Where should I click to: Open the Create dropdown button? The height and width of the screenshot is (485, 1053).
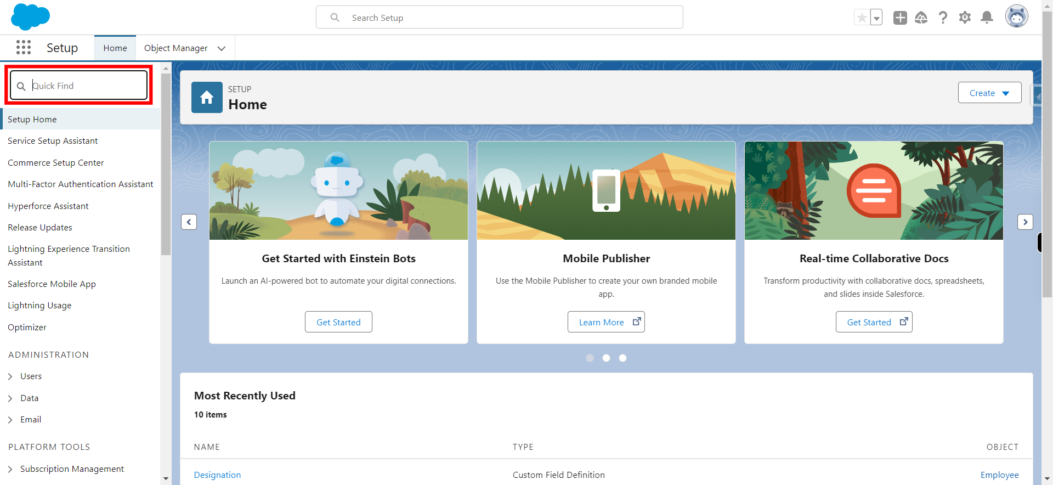[989, 93]
